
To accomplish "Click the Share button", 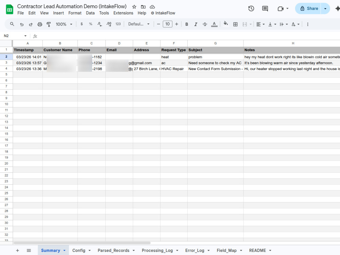I will [x=309, y=8].
